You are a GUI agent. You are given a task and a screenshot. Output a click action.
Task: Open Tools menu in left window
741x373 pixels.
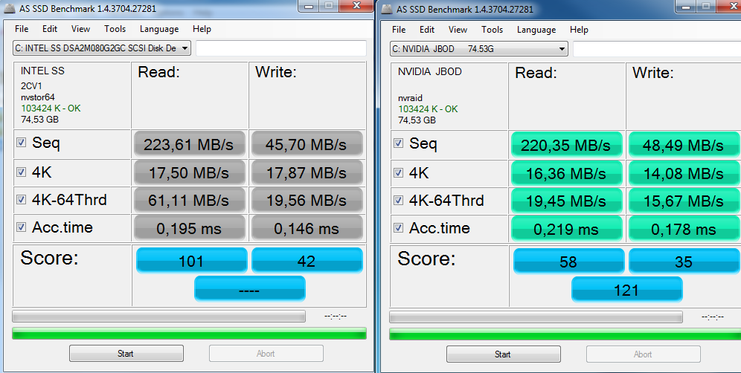pos(115,29)
